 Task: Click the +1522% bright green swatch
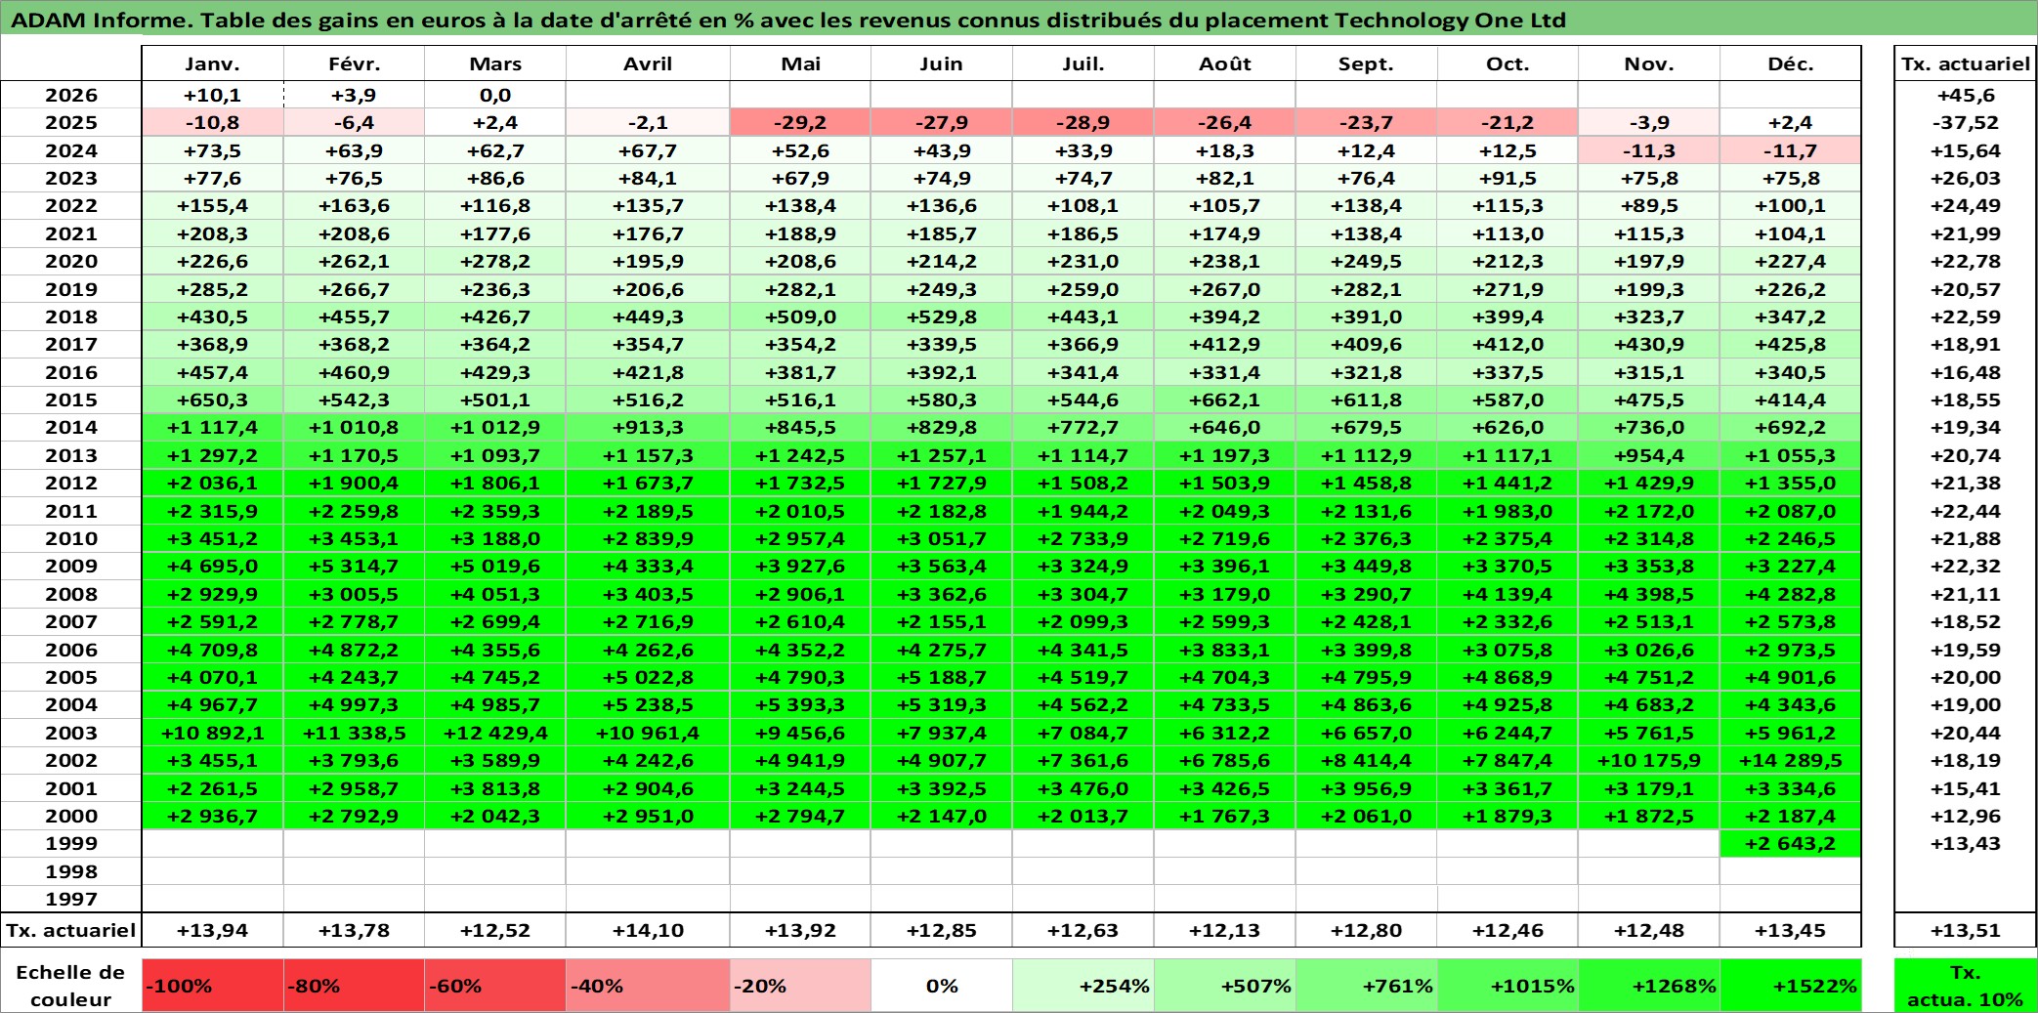[1790, 986]
